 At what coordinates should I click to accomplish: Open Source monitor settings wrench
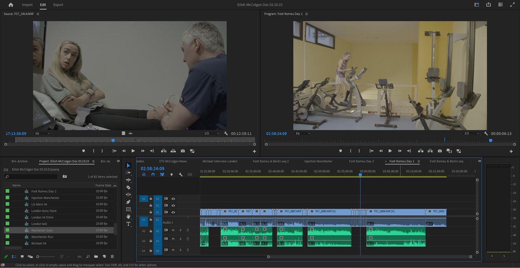[226, 134]
